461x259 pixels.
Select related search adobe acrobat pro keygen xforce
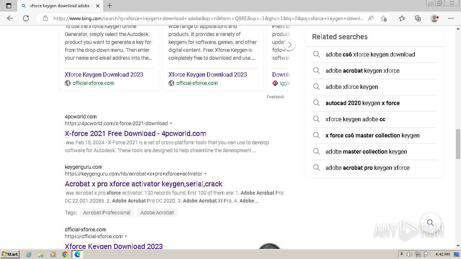[367, 168]
